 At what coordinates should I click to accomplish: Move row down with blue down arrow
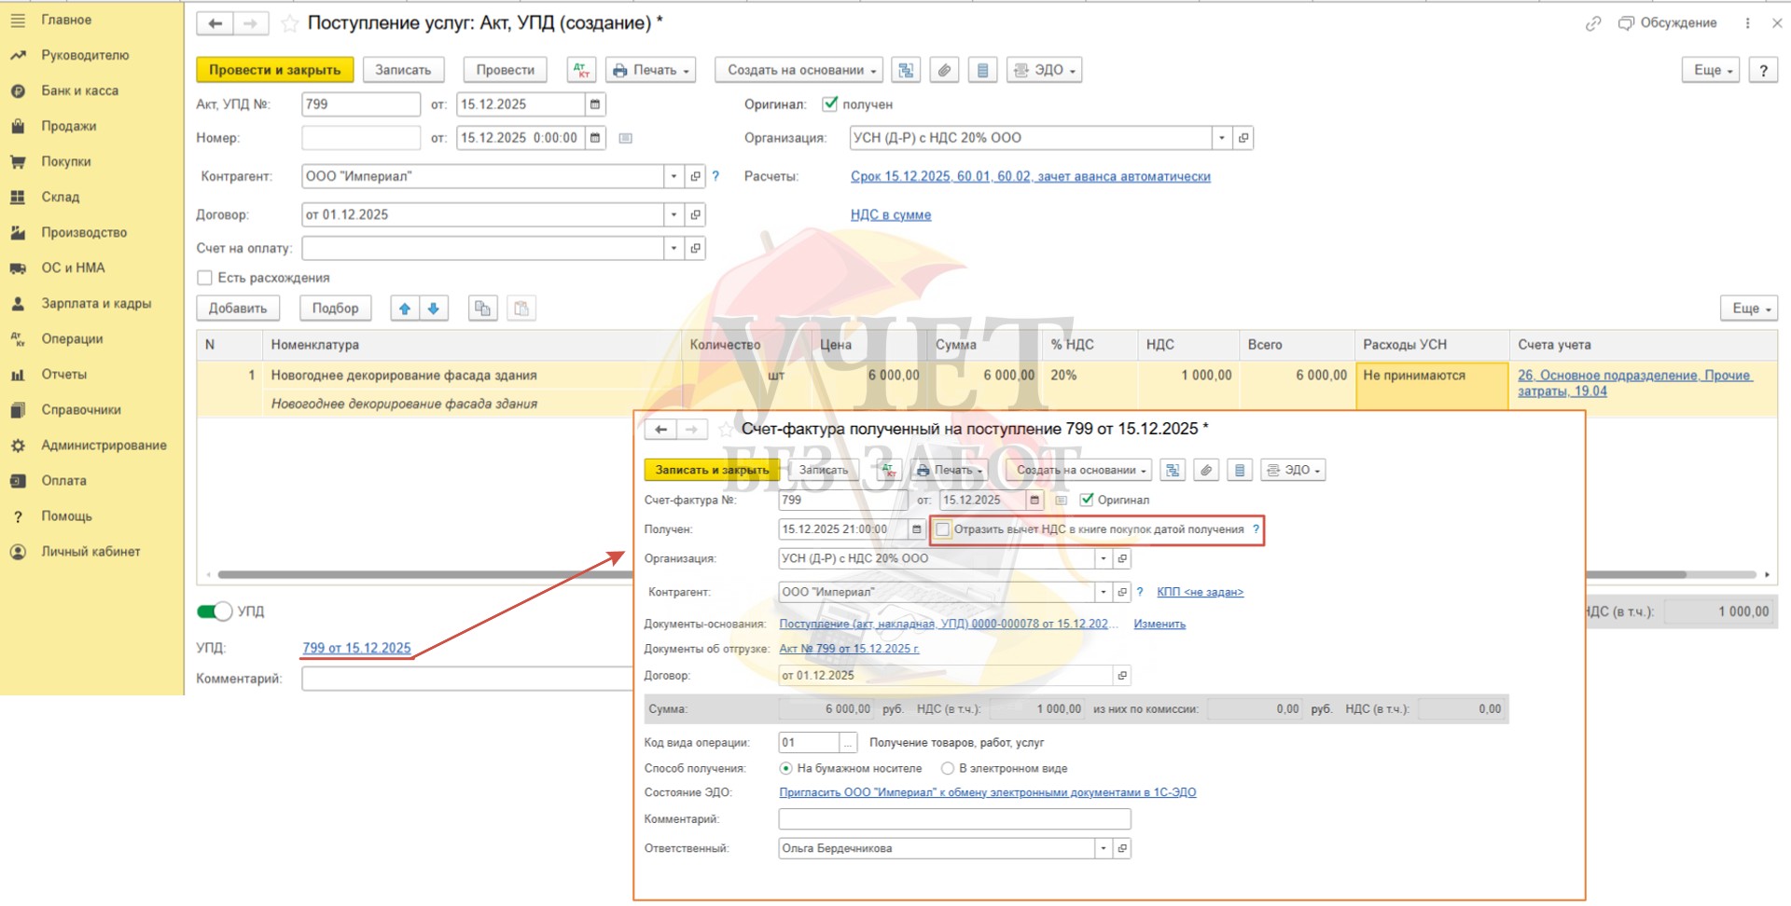click(x=434, y=309)
